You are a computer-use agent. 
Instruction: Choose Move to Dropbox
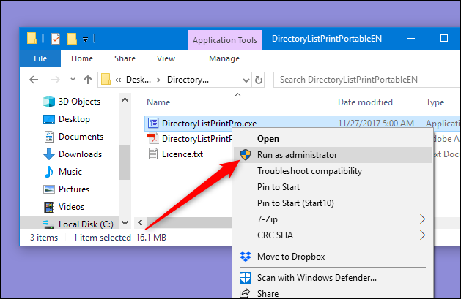point(333,257)
